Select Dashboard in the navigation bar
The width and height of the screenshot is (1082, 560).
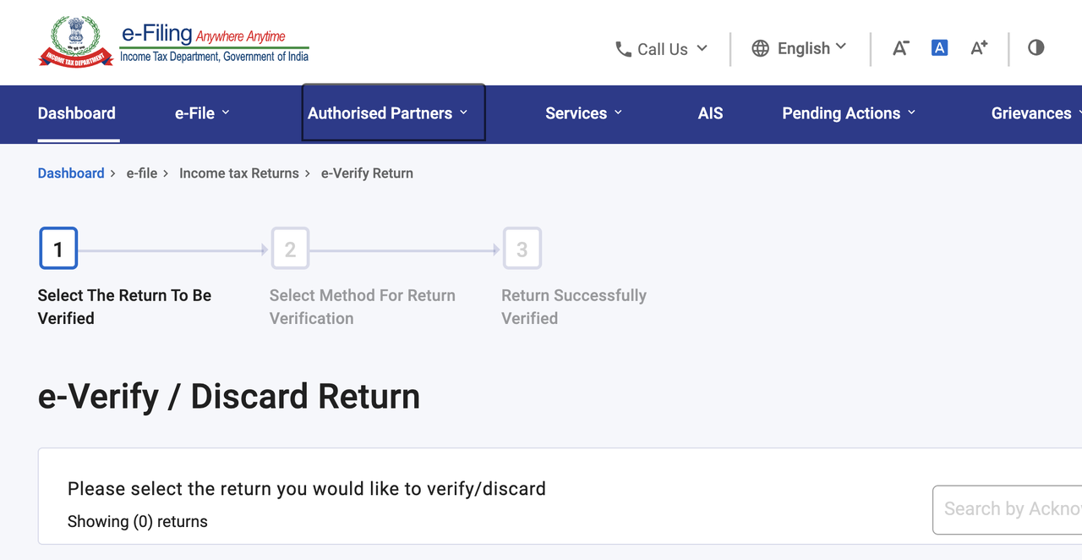tap(77, 113)
